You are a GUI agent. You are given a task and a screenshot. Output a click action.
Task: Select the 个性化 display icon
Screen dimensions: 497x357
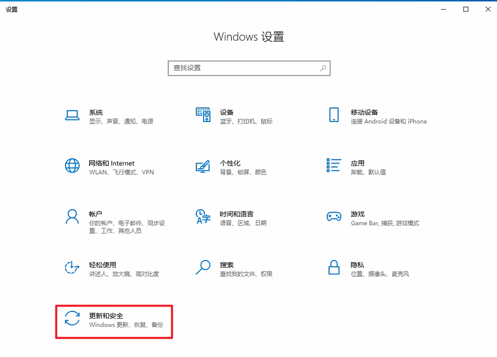203,166
